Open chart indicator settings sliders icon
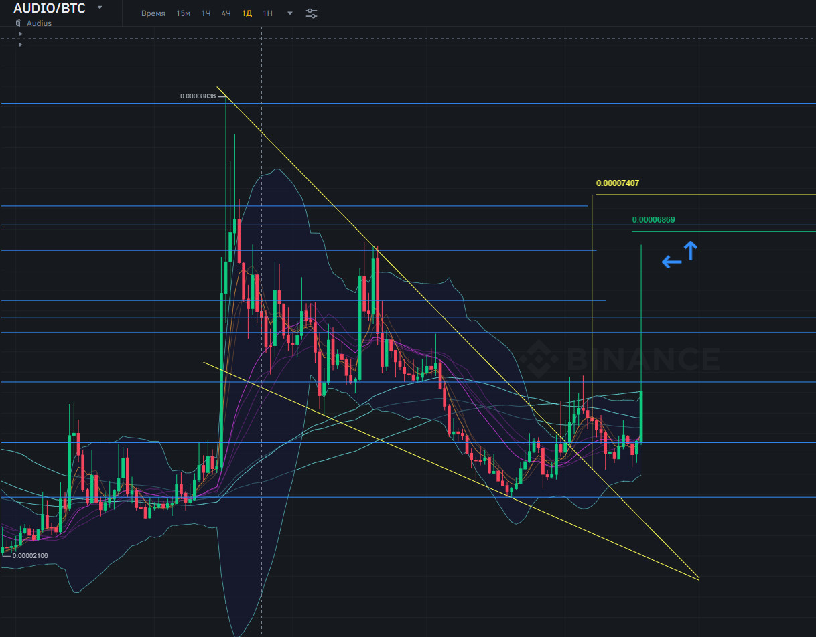 (312, 13)
